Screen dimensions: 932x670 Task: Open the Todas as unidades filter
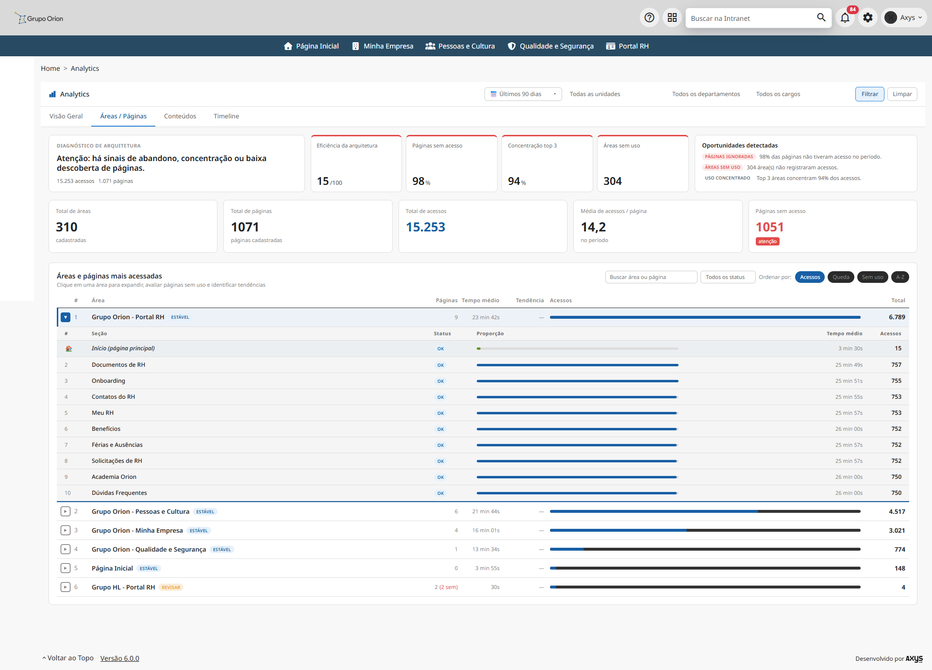[595, 94]
